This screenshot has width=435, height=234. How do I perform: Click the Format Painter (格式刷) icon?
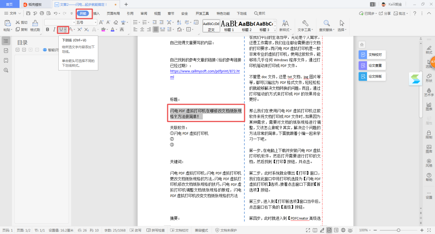pyautogui.click(x=35, y=25)
